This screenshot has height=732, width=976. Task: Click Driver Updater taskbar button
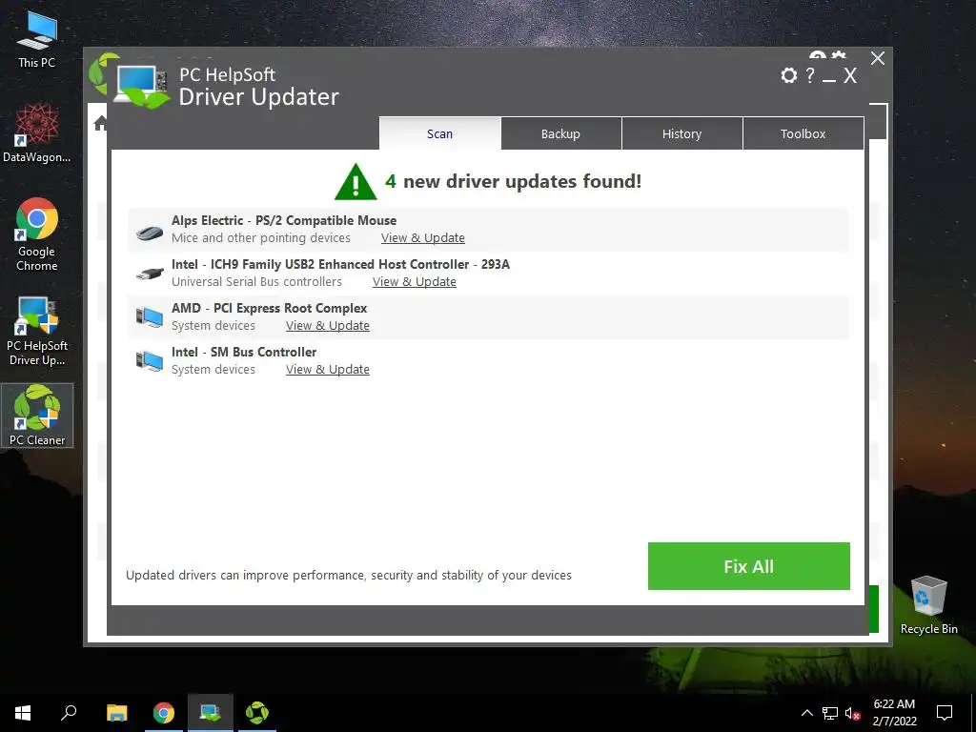coord(211,713)
